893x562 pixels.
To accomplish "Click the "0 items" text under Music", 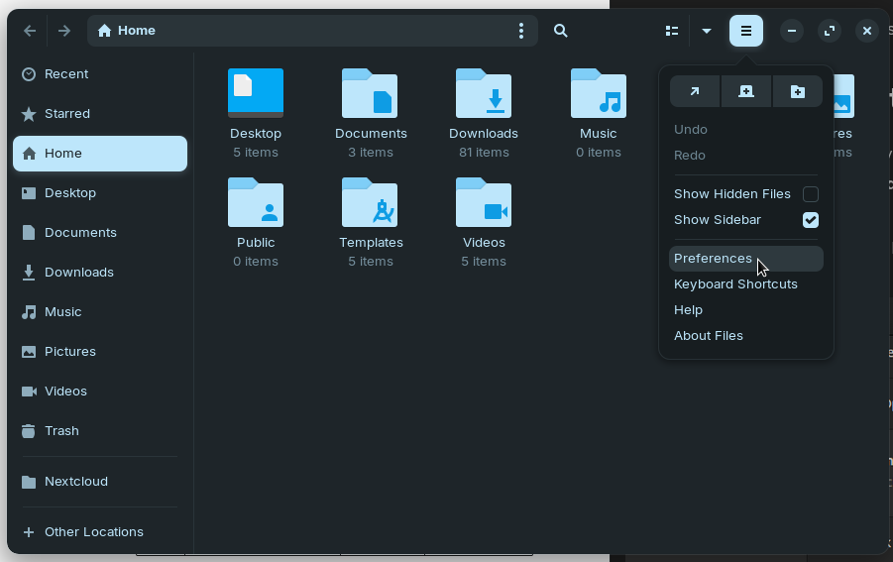I will coord(599,153).
